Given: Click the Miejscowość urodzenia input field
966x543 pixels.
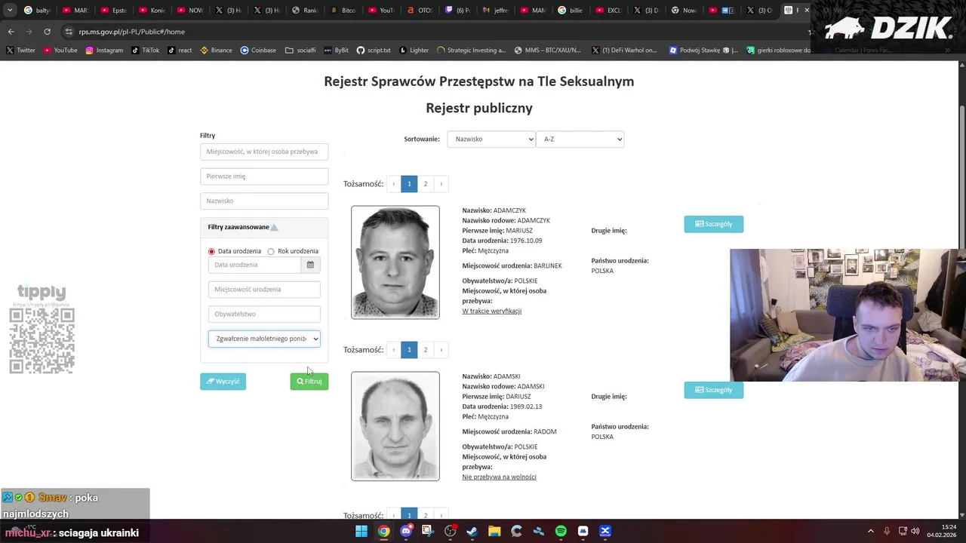Looking at the screenshot, I should coord(264,290).
